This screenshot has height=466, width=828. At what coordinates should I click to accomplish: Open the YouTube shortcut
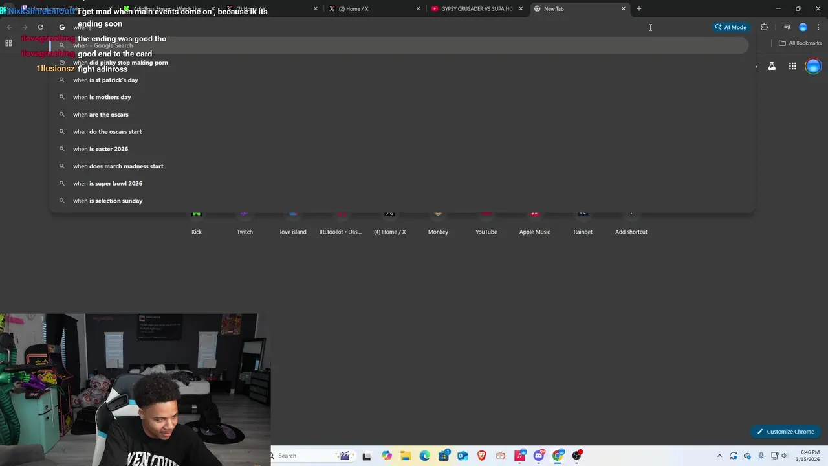[486, 223]
